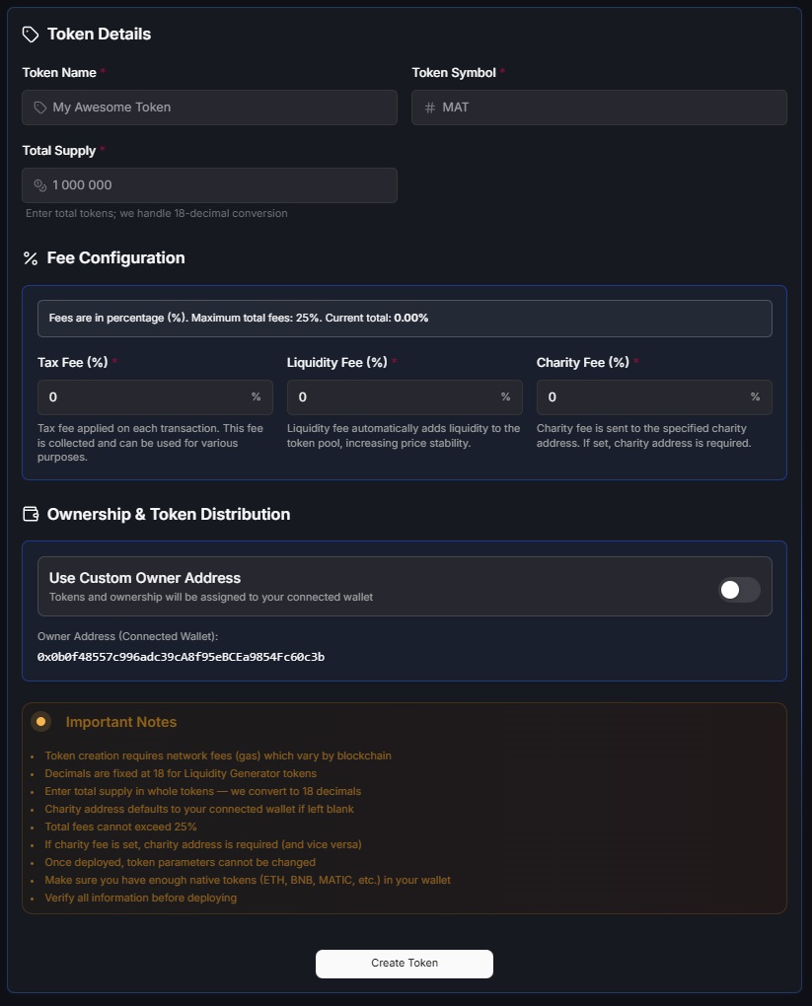The height and width of the screenshot is (1006, 812).
Task: Click the tag icon beside Token Details heading
Action: [x=30, y=34]
